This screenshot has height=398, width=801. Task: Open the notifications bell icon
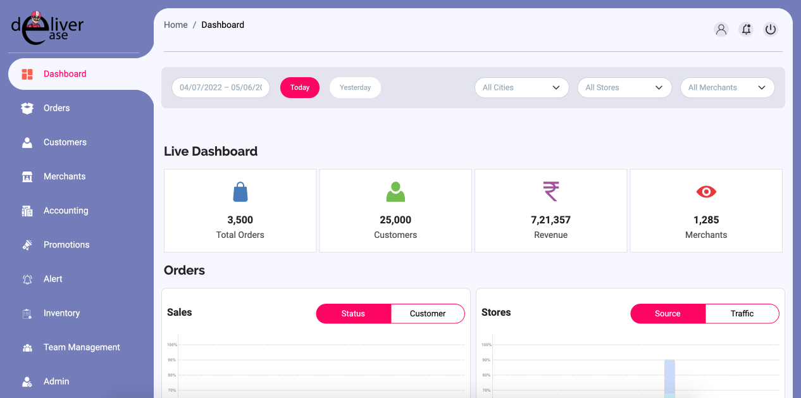[746, 29]
